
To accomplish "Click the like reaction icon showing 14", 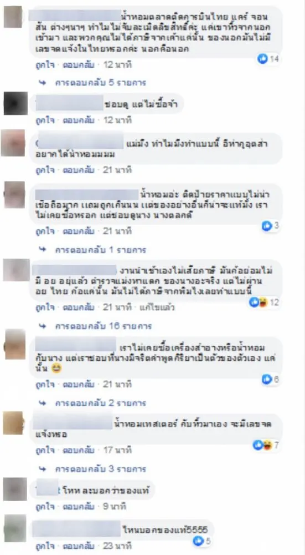I will tap(262, 59).
